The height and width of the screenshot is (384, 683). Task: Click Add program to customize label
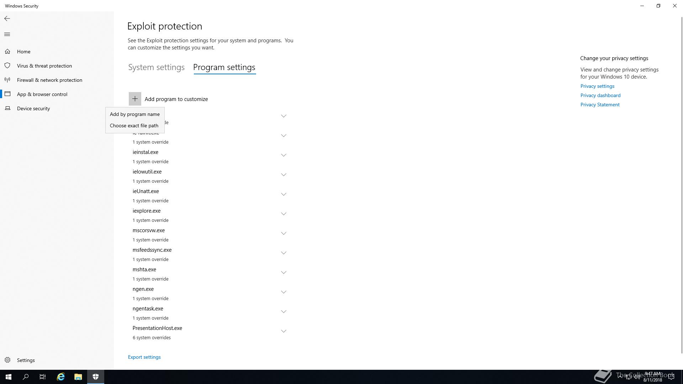tap(176, 99)
